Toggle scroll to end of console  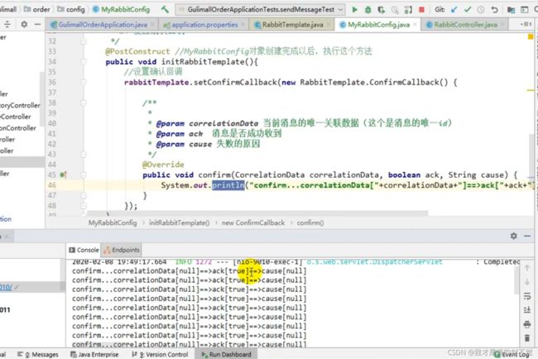pyautogui.click(x=527, y=310)
